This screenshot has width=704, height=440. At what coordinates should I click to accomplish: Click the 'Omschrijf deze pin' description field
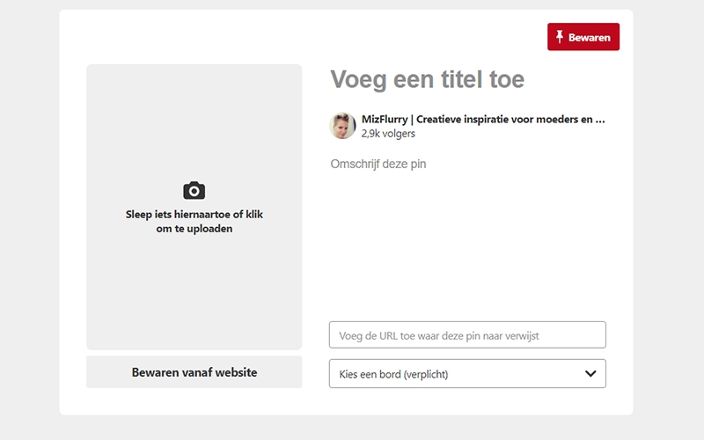point(378,164)
